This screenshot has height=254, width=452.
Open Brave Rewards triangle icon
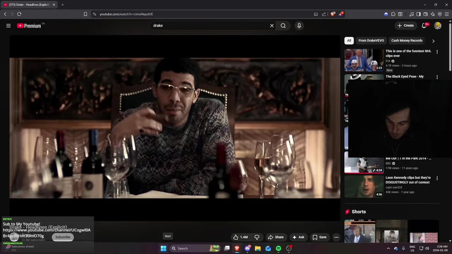(341, 14)
